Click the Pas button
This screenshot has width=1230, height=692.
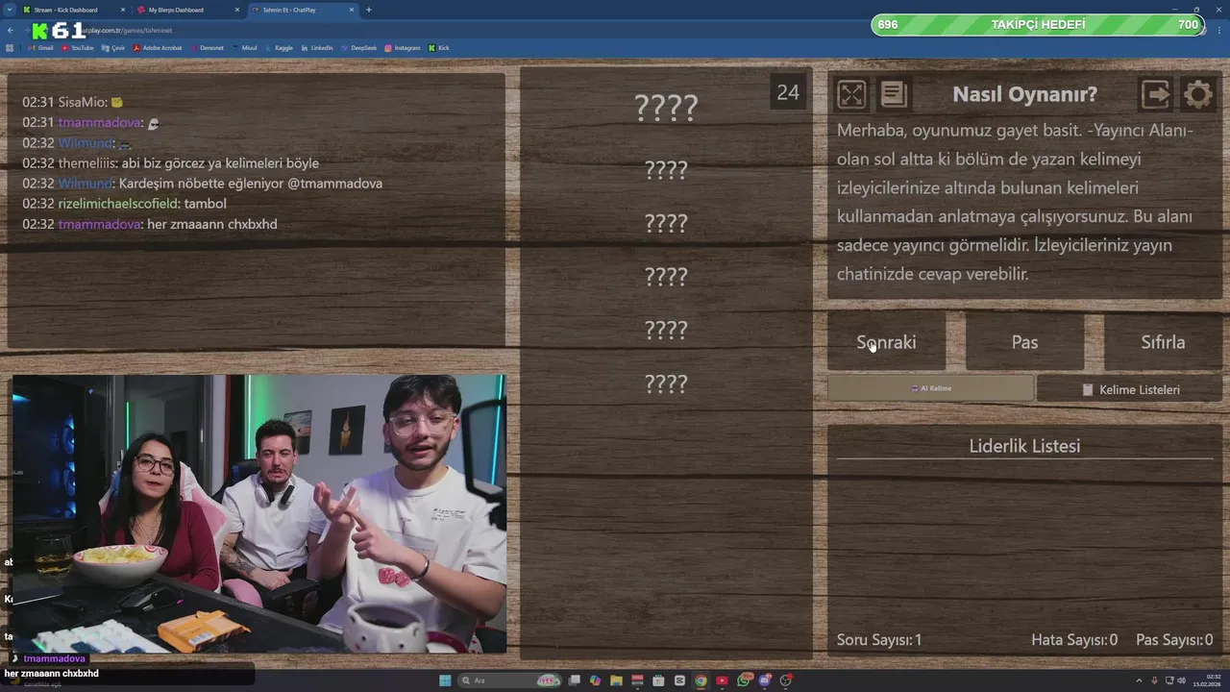pos(1024,342)
